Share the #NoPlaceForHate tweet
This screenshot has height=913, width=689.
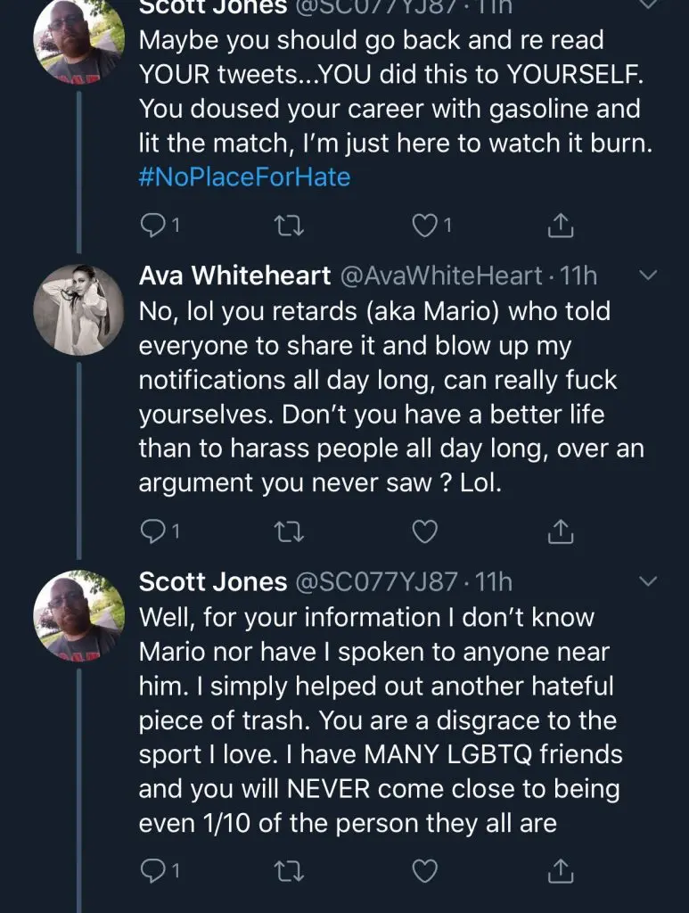(559, 226)
